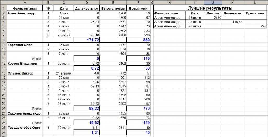Click cell Твердохлебов Олег

25,128
